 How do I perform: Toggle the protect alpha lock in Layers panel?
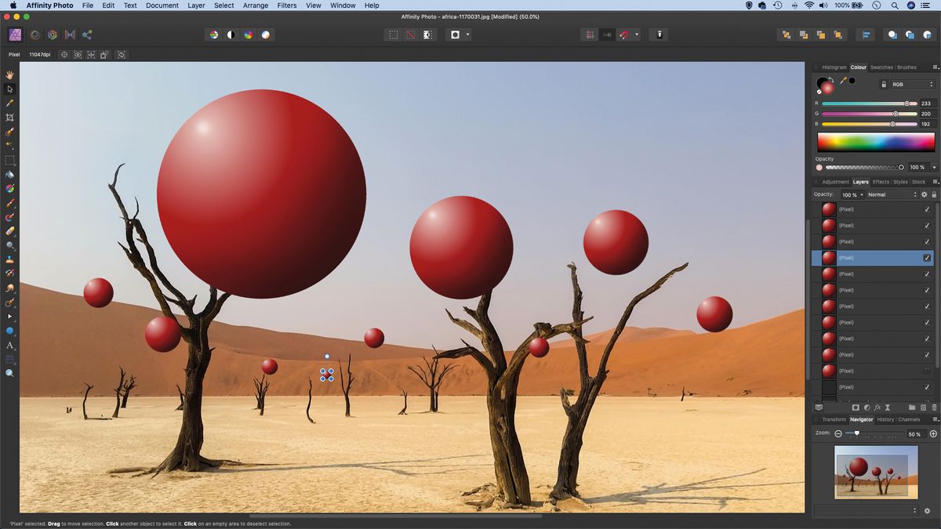click(x=935, y=194)
